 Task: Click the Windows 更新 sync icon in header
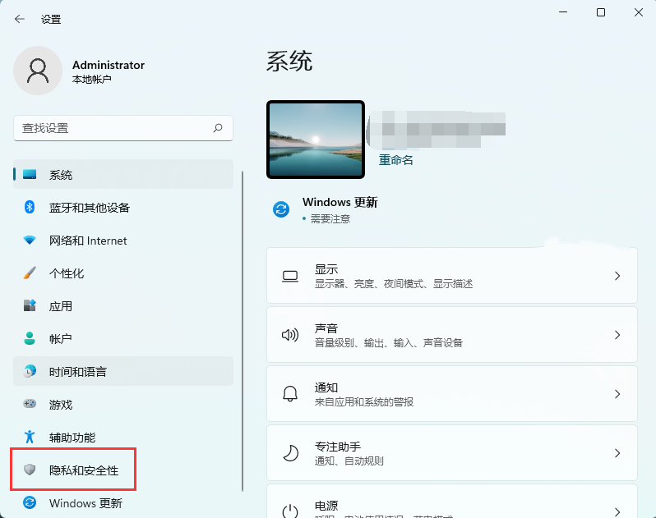click(x=281, y=209)
